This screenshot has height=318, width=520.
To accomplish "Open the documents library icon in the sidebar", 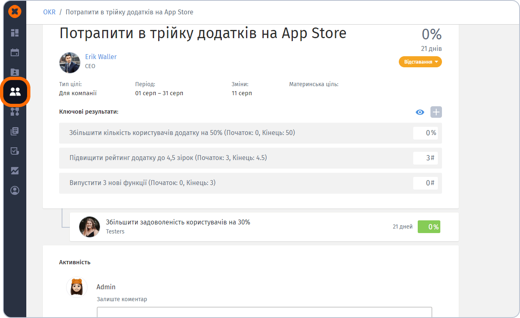I will [15, 131].
